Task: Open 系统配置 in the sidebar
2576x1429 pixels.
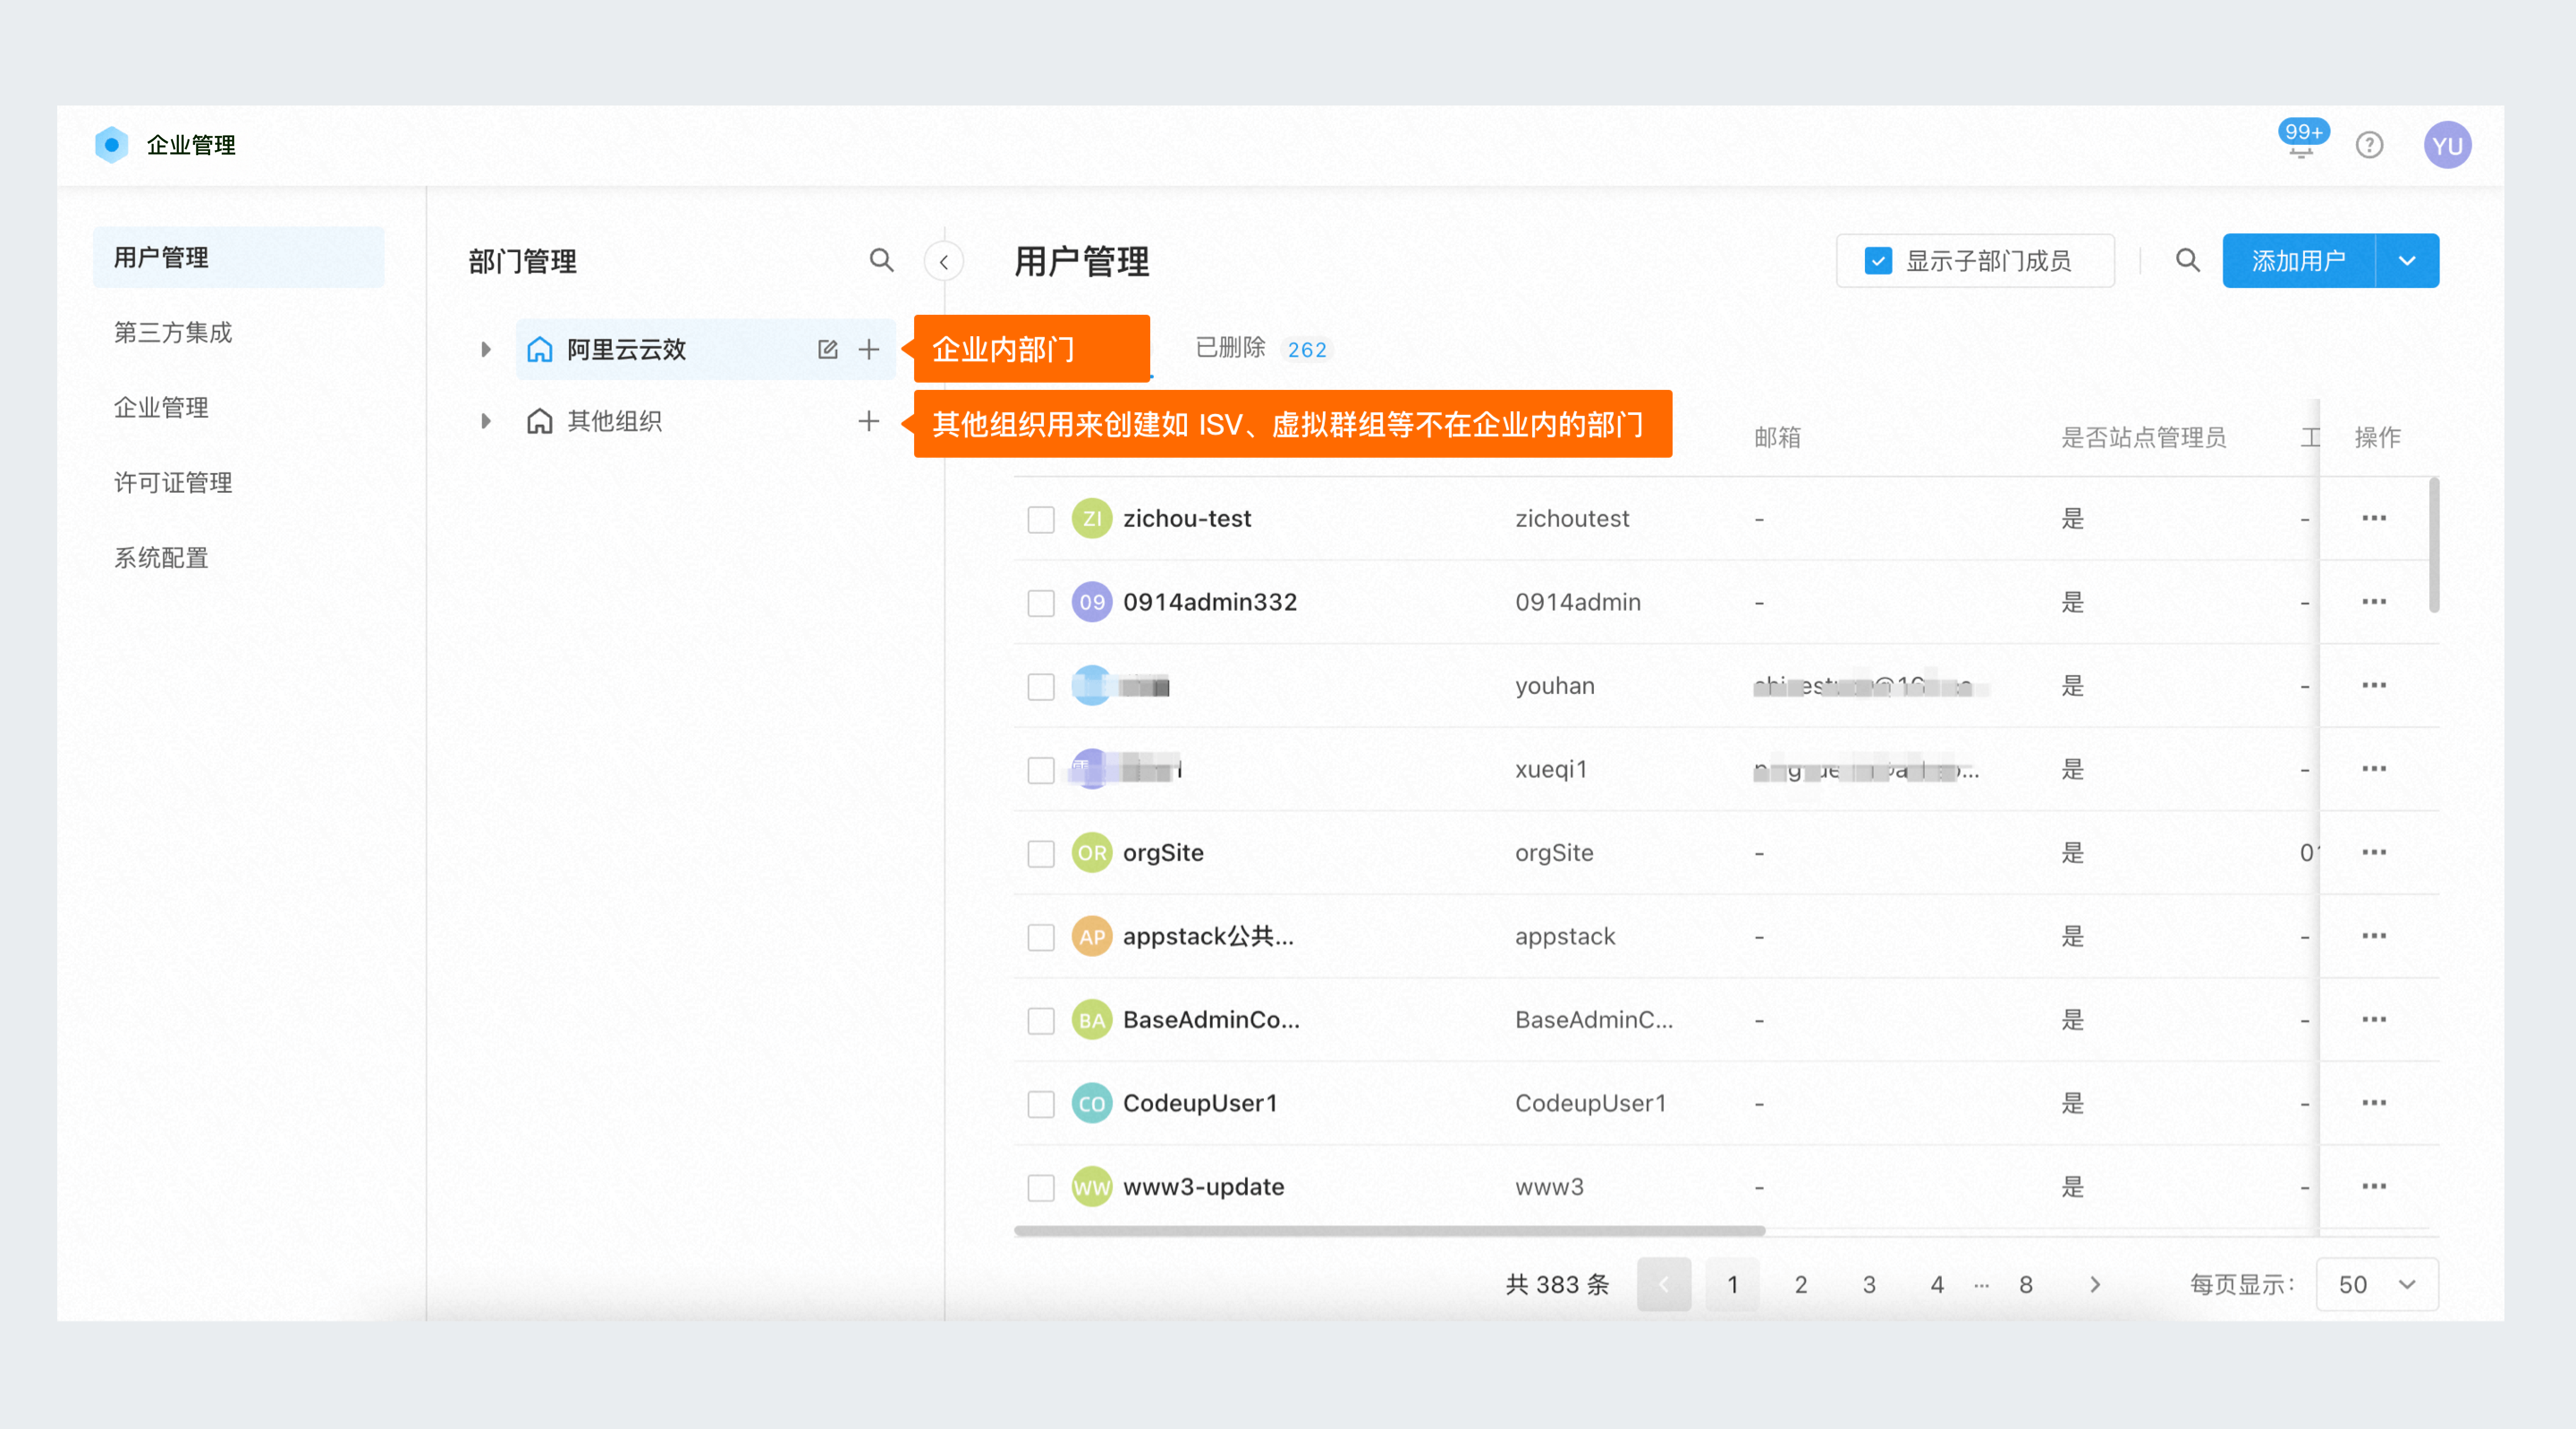Action: click(161, 557)
